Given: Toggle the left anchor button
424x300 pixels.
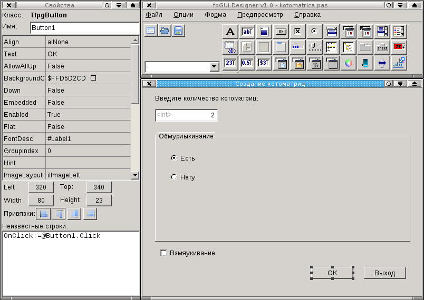Looking at the screenshot, I should [44, 214].
